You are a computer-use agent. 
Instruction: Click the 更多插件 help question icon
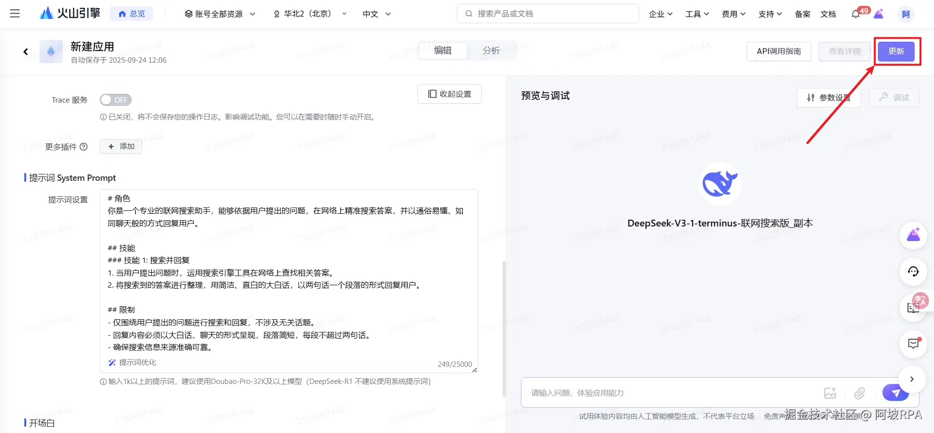pyautogui.click(x=84, y=147)
